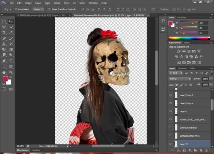Click the foreground red color swatch
Screen dimensions: 214x154
pyautogui.click(x=6, y=79)
